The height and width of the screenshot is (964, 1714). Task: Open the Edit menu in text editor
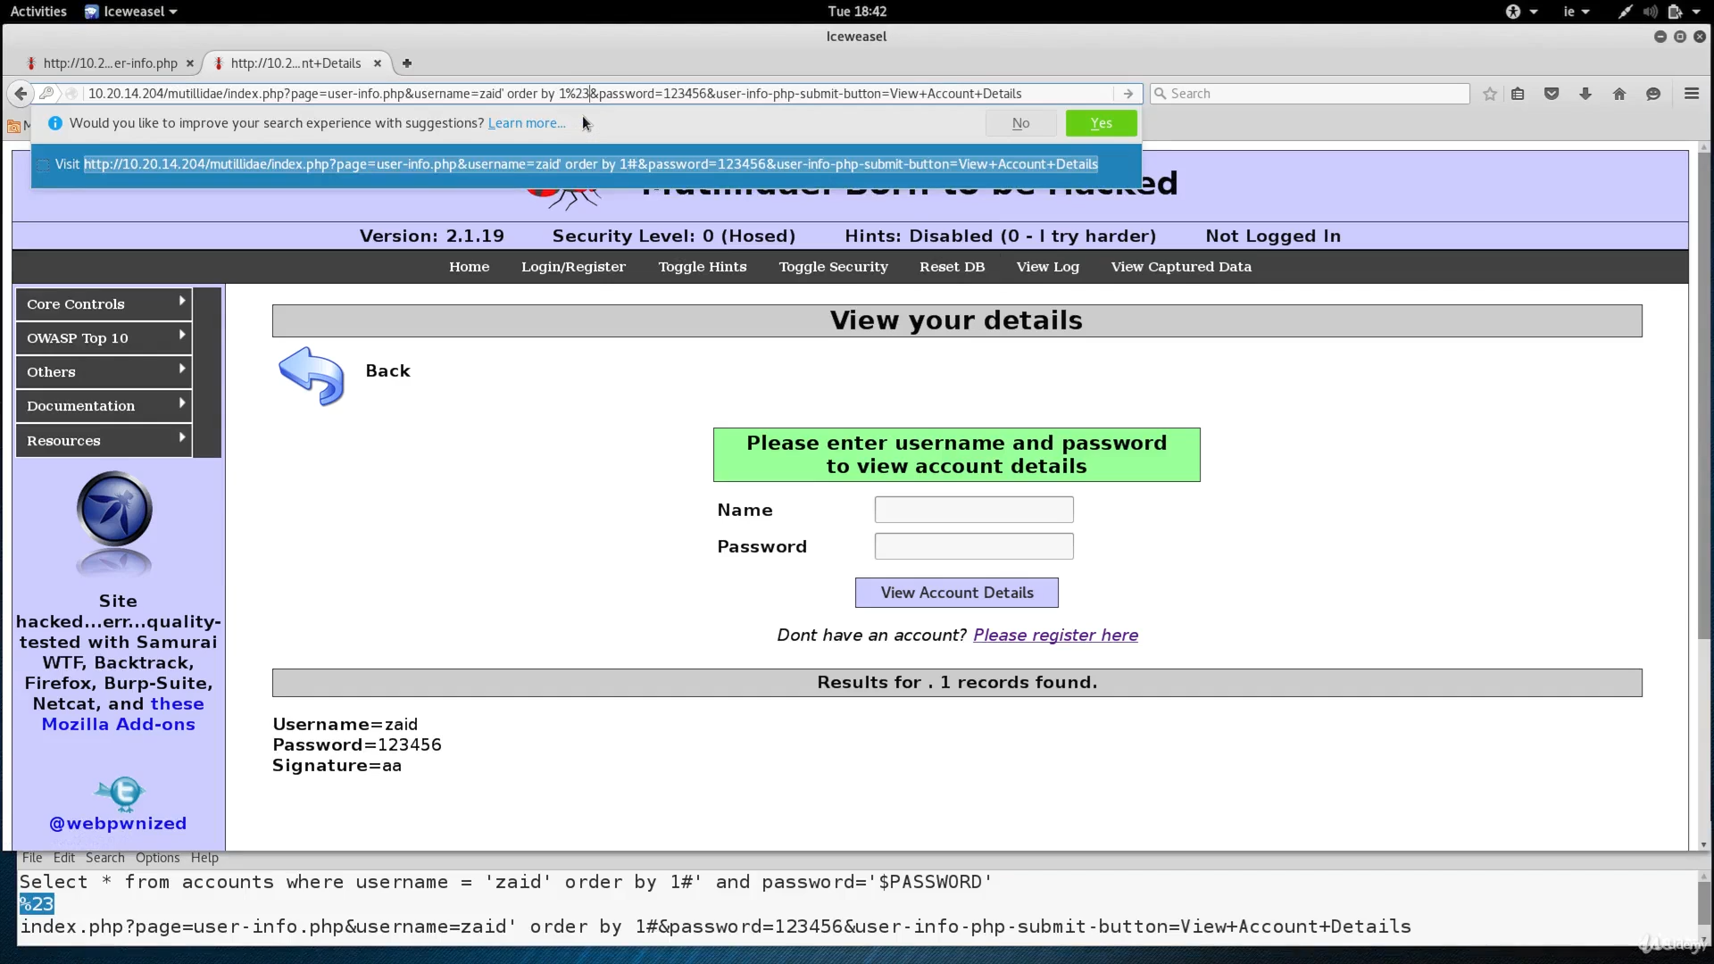[x=64, y=858]
